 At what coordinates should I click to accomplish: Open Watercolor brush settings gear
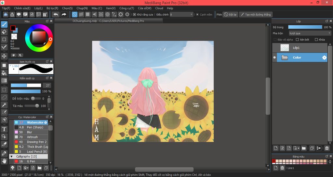click(x=46, y=122)
